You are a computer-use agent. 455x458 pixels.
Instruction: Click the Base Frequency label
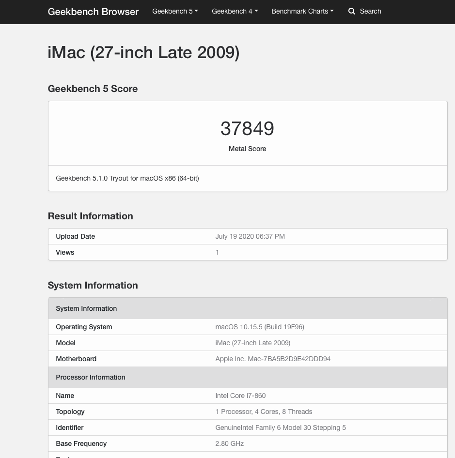[81, 443]
